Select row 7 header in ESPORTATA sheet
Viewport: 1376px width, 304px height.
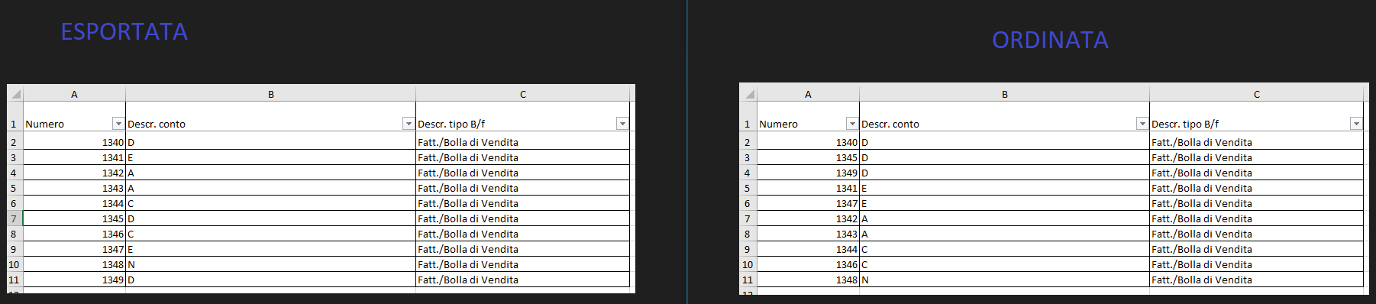click(x=15, y=218)
